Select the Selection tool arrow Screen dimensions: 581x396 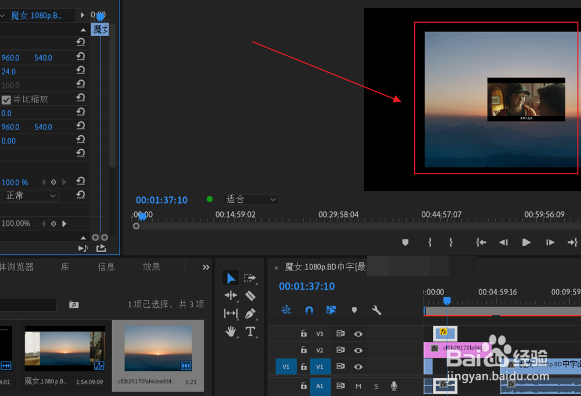231,278
